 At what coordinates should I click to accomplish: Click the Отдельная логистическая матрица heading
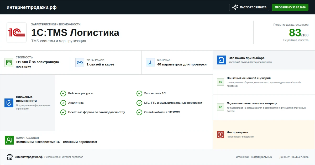[x=252, y=103]
